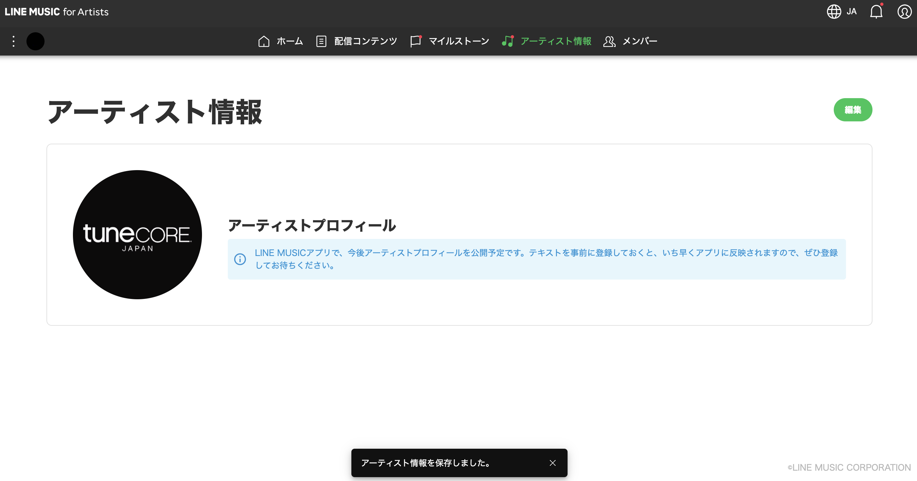The height and width of the screenshot is (481, 917).
Task: Click the アーティスト情報を保存しました toast message
Action: 426,463
